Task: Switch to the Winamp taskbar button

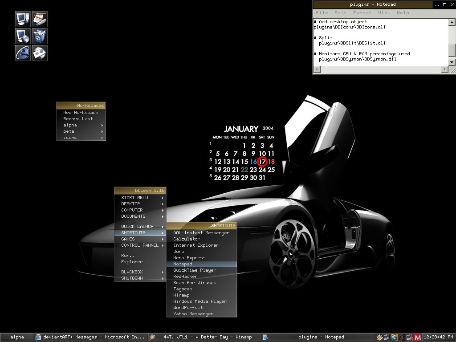Action: [x=204, y=337]
